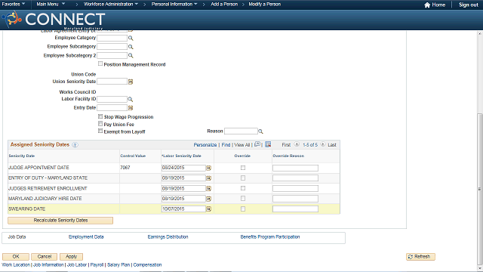Click Override Reason field for Judge Appointment Date

coord(295,168)
